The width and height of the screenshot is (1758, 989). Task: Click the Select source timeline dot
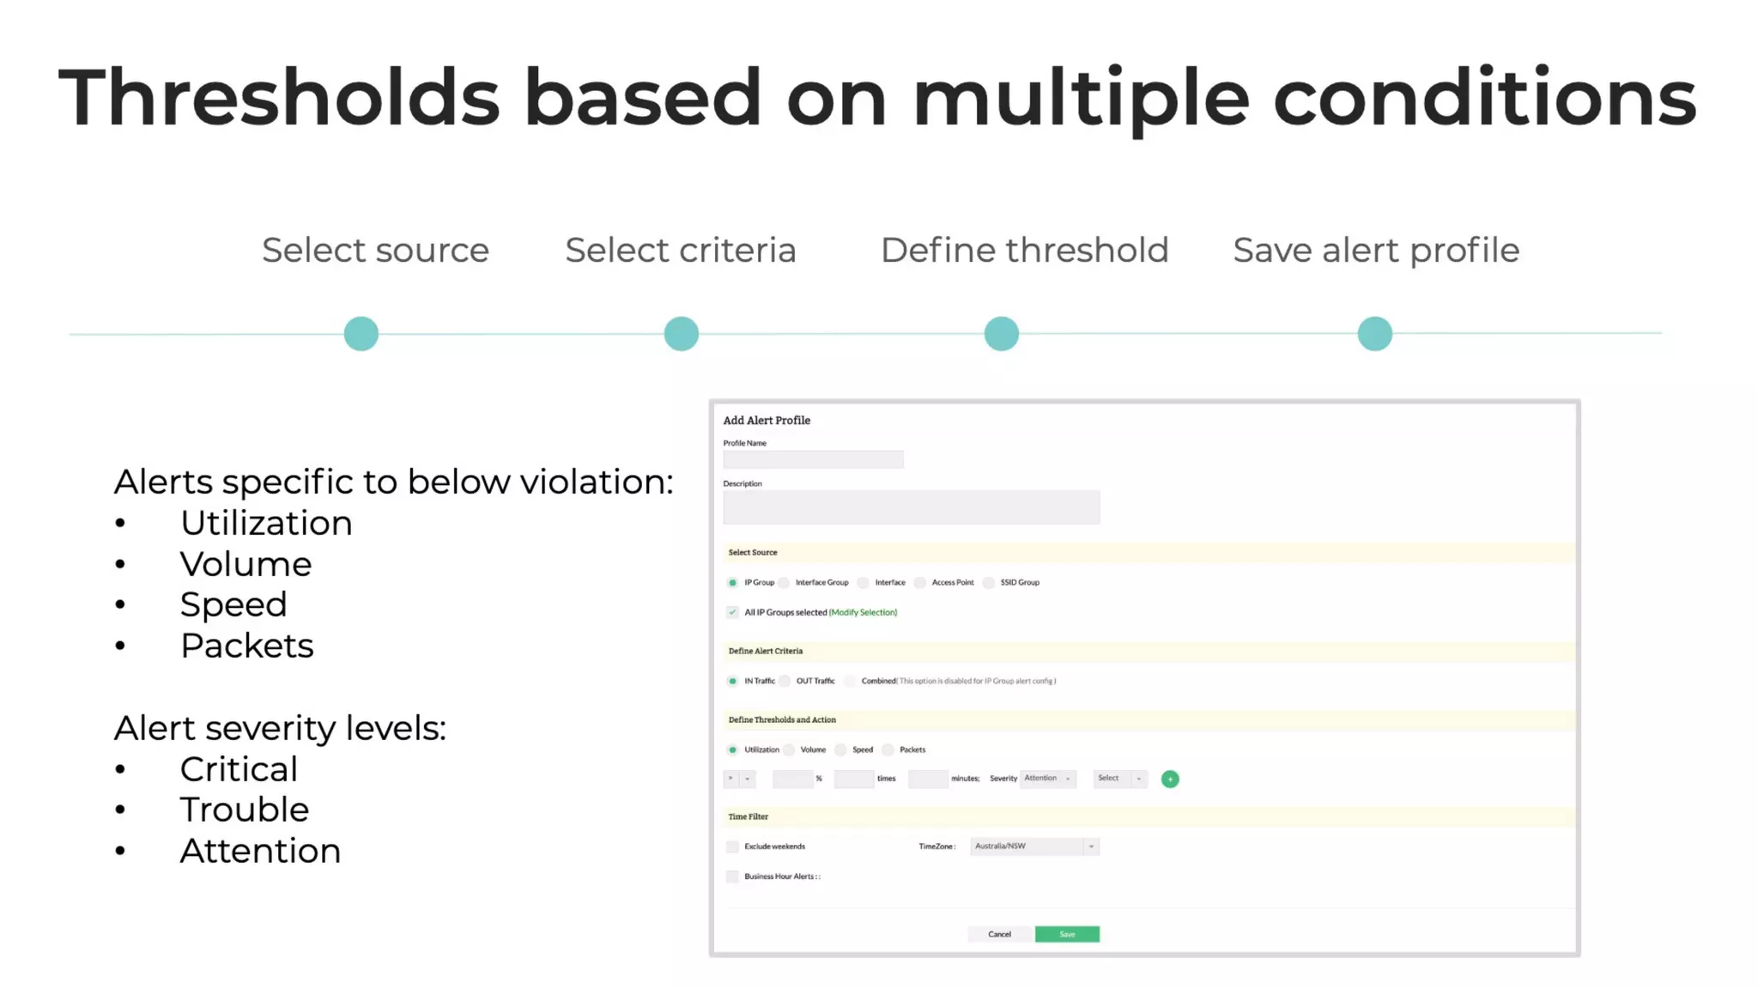[x=361, y=334]
